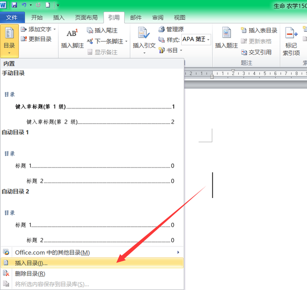Viewport: 307px width, 290px height.
Task: Click 插入题注 caption button
Action: click(226, 38)
